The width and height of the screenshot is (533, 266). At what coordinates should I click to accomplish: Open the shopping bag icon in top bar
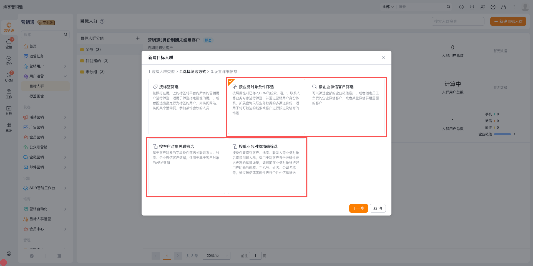coord(504,7)
